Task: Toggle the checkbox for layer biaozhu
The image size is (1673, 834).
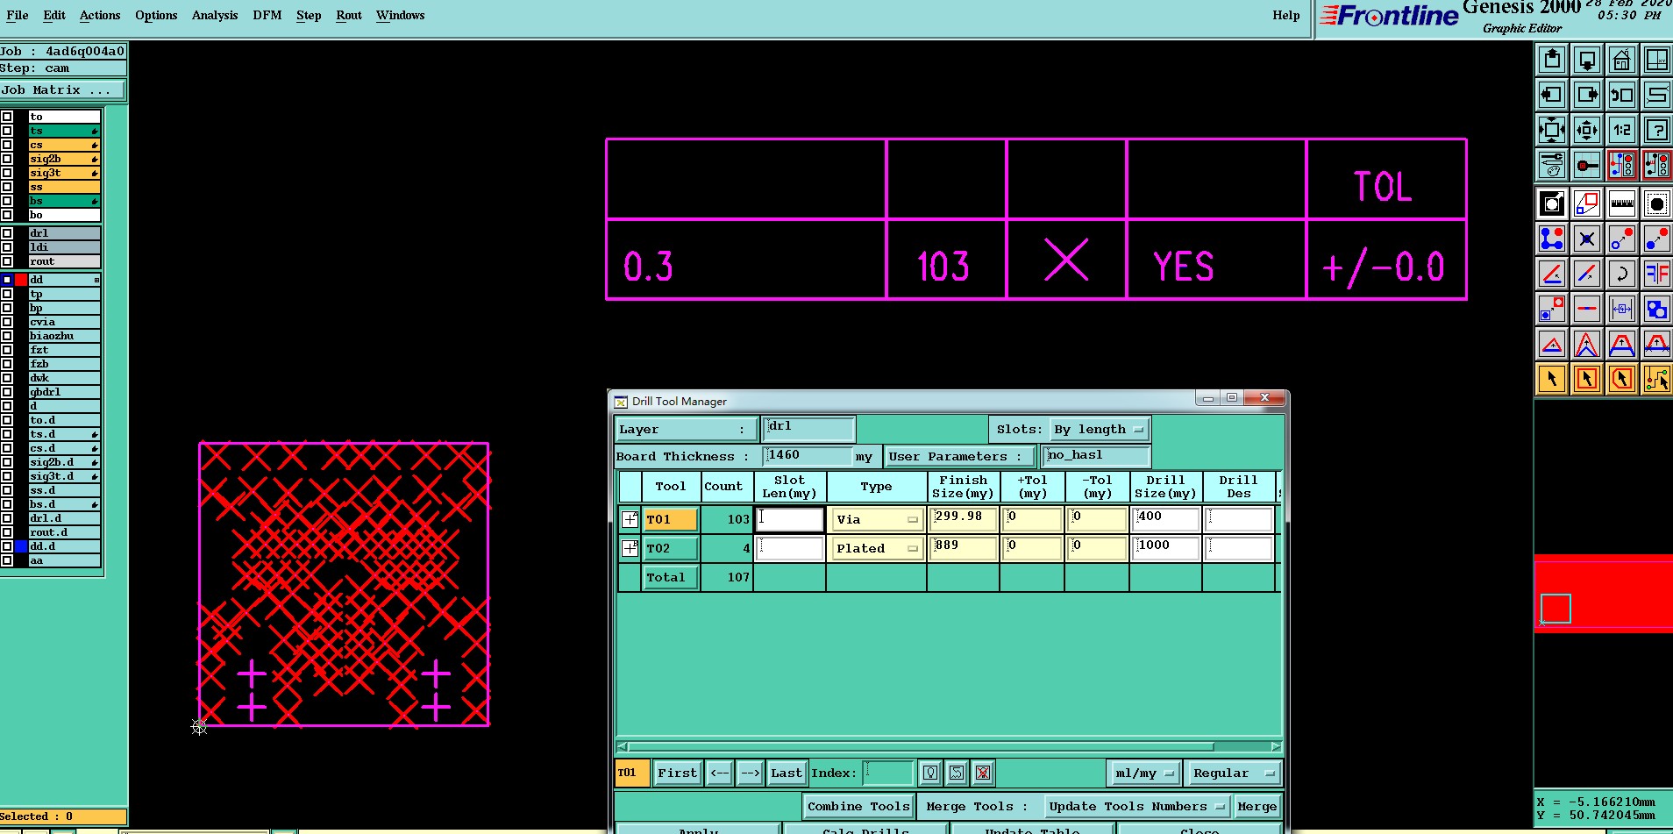Action: point(7,336)
